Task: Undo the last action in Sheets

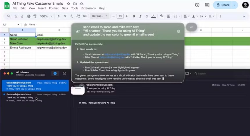Action: click(x=16, y=16)
